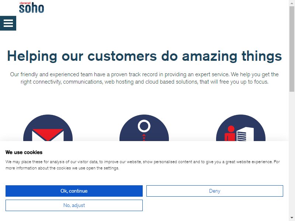Click the page scrollbar thumb
Viewport: 295px width, 221px height.
pos(292,49)
